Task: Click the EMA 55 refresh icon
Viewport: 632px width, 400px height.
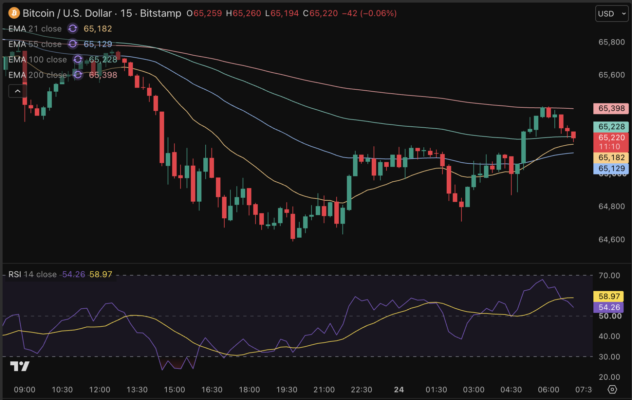Action: [x=73, y=44]
